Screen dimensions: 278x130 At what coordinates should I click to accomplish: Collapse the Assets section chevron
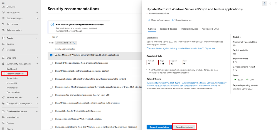37,38
